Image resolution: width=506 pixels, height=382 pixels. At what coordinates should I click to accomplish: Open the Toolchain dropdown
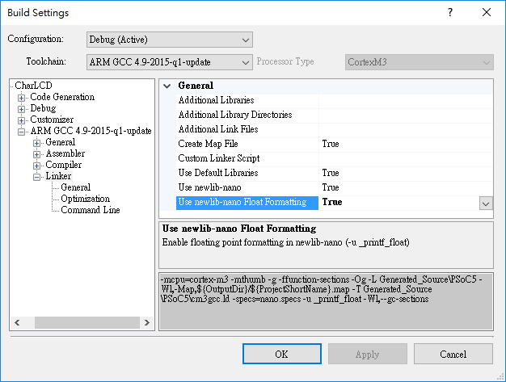169,62
